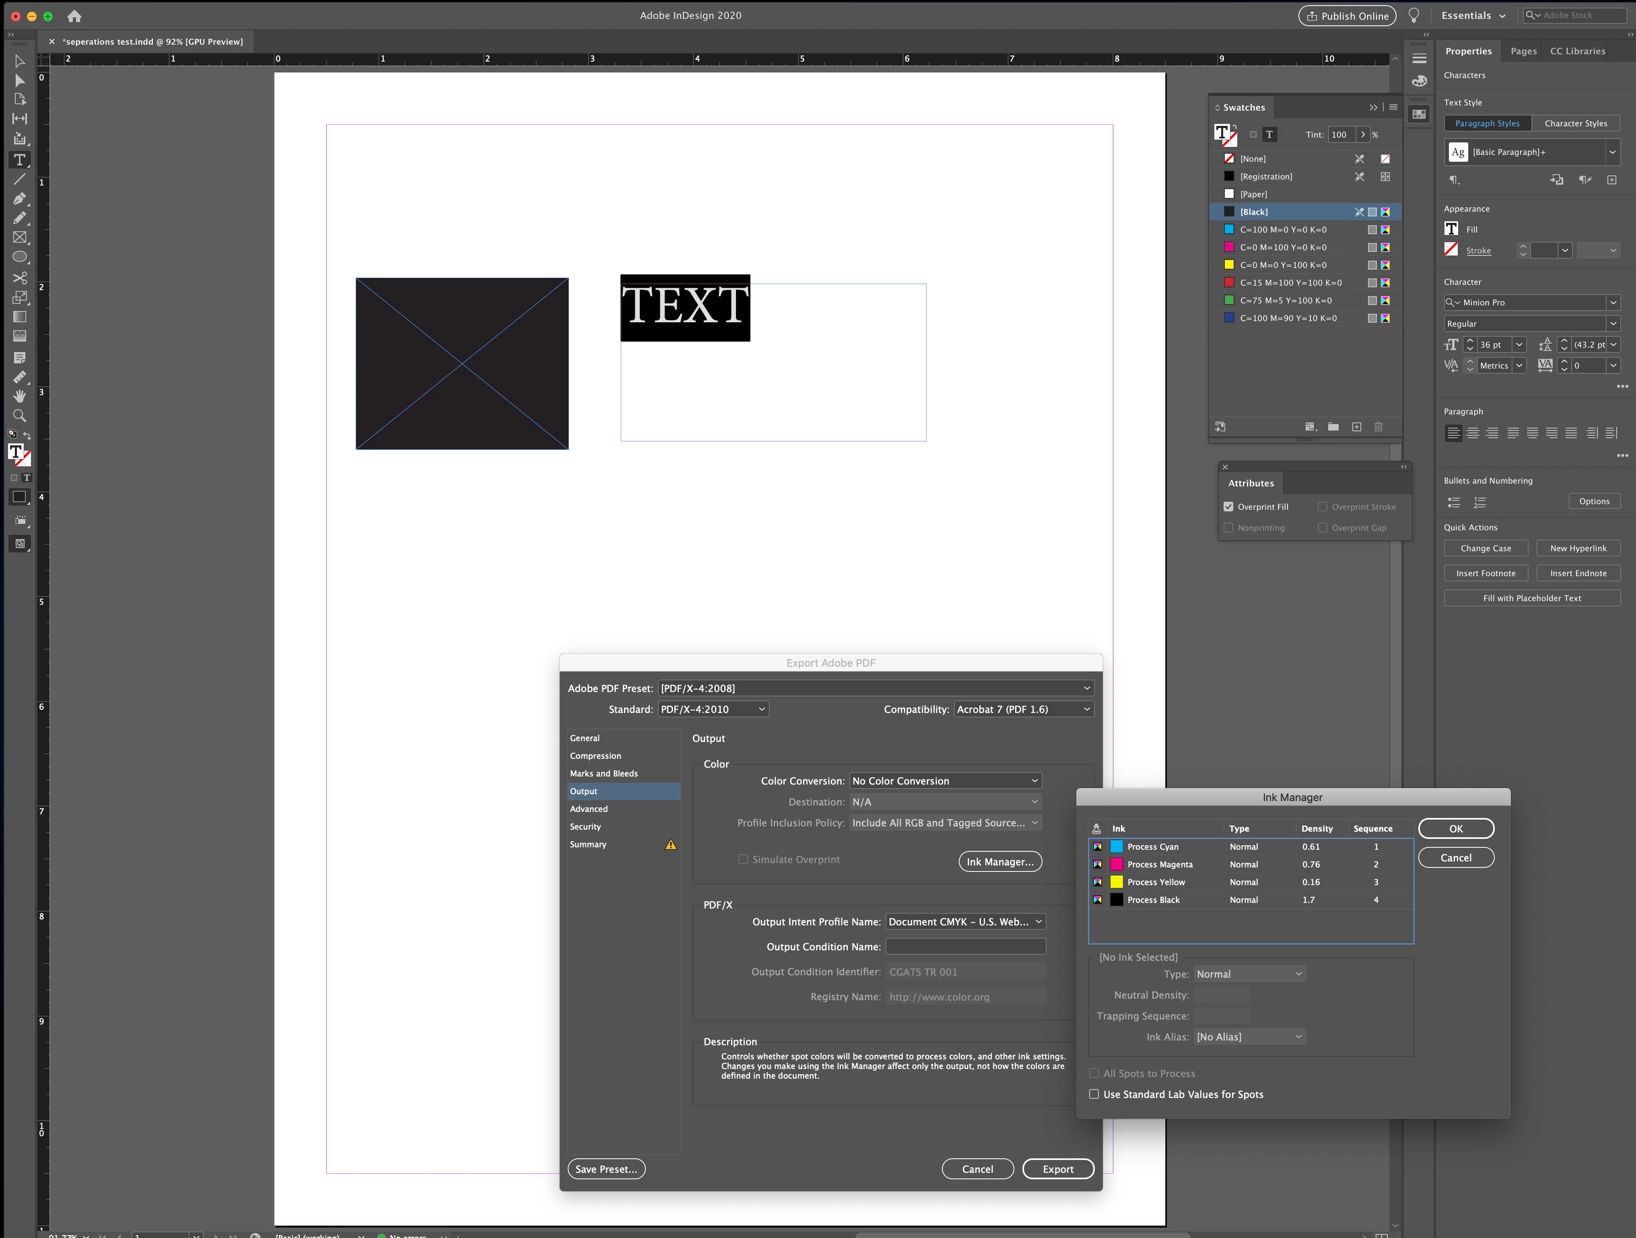Enable Use Standard Lab Values for Spots

point(1094,1094)
